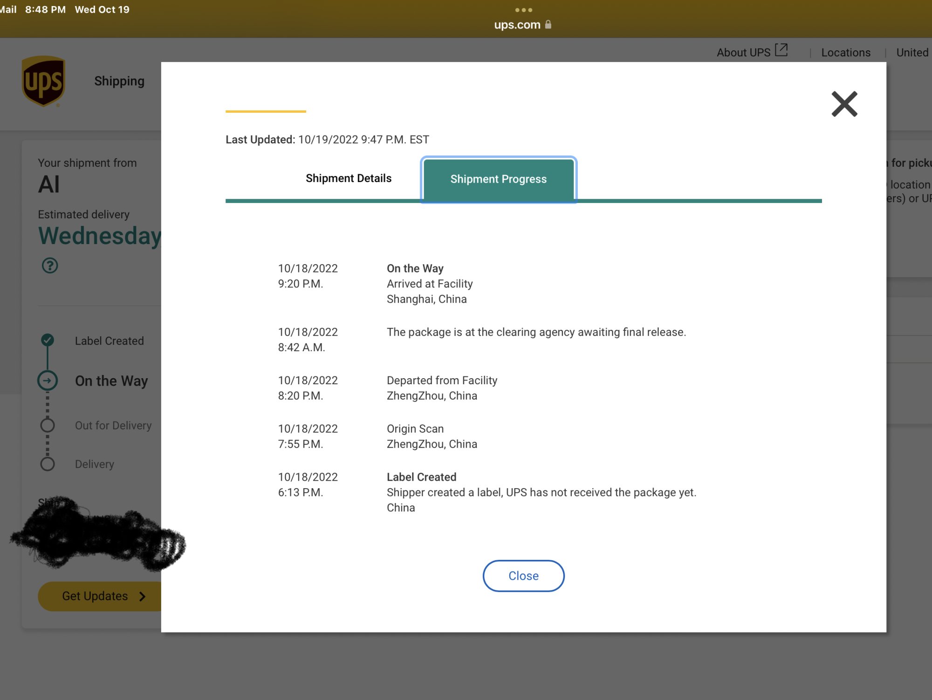The width and height of the screenshot is (932, 700).
Task: Click the Out for Delivery circle marker
Action: (x=48, y=425)
